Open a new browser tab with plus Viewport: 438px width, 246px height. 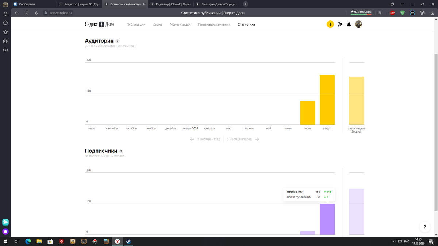pos(246,4)
